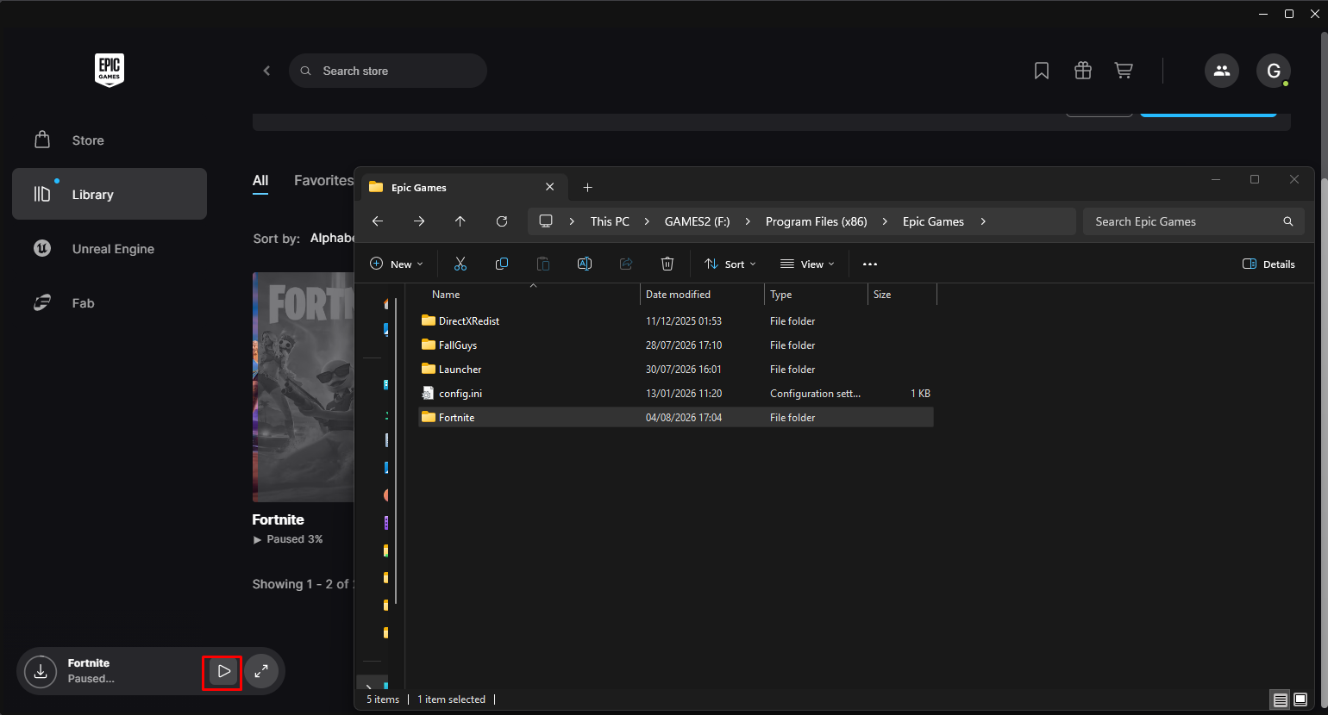
Task: Open the New dropdown in File Explorer
Action: [x=397, y=264]
